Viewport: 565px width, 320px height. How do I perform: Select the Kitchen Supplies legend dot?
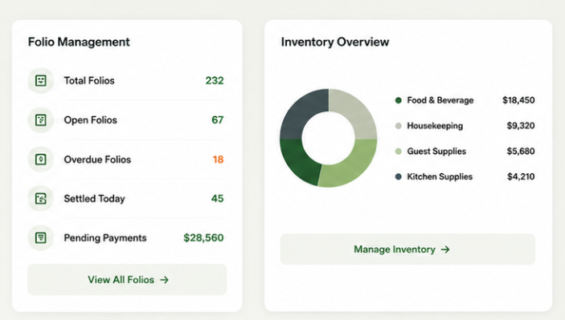click(398, 176)
